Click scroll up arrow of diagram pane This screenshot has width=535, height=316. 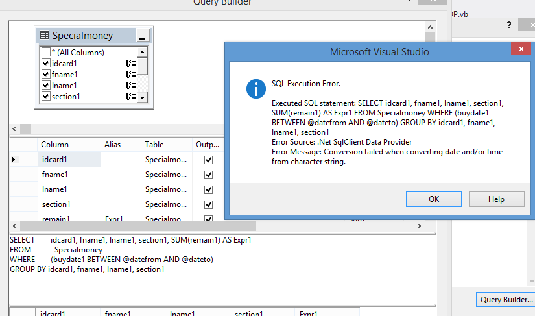click(430, 27)
